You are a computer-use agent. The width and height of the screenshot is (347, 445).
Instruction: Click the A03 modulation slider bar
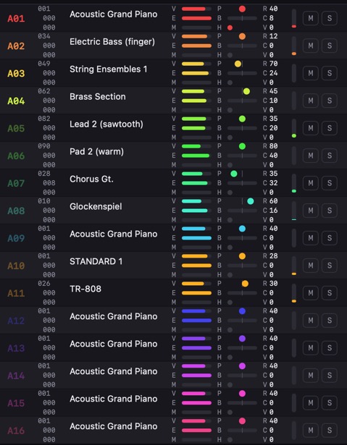[x=196, y=82]
